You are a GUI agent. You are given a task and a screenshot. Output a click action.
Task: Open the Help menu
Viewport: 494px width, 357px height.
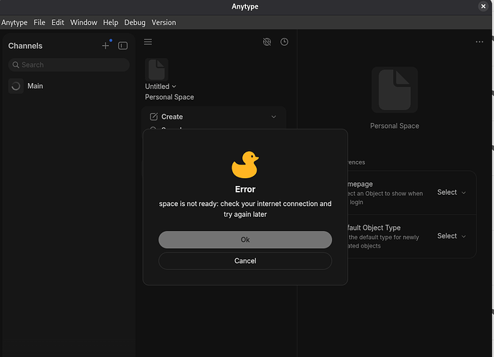point(110,23)
